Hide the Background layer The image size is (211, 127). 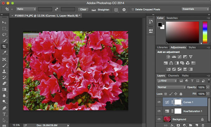point(159,119)
